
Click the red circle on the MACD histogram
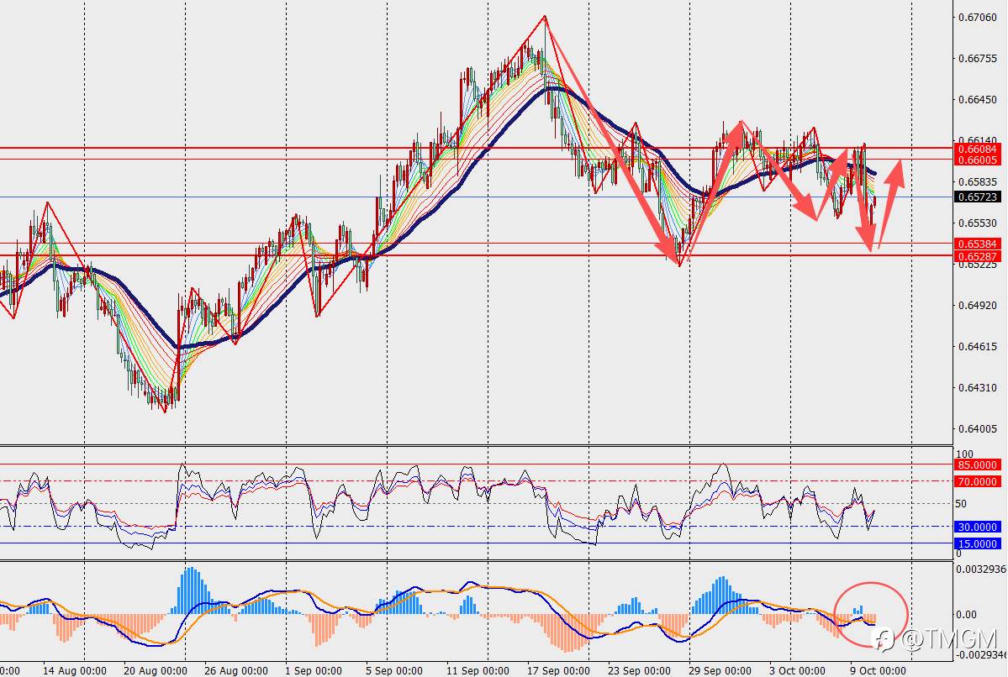tap(870, 614)
